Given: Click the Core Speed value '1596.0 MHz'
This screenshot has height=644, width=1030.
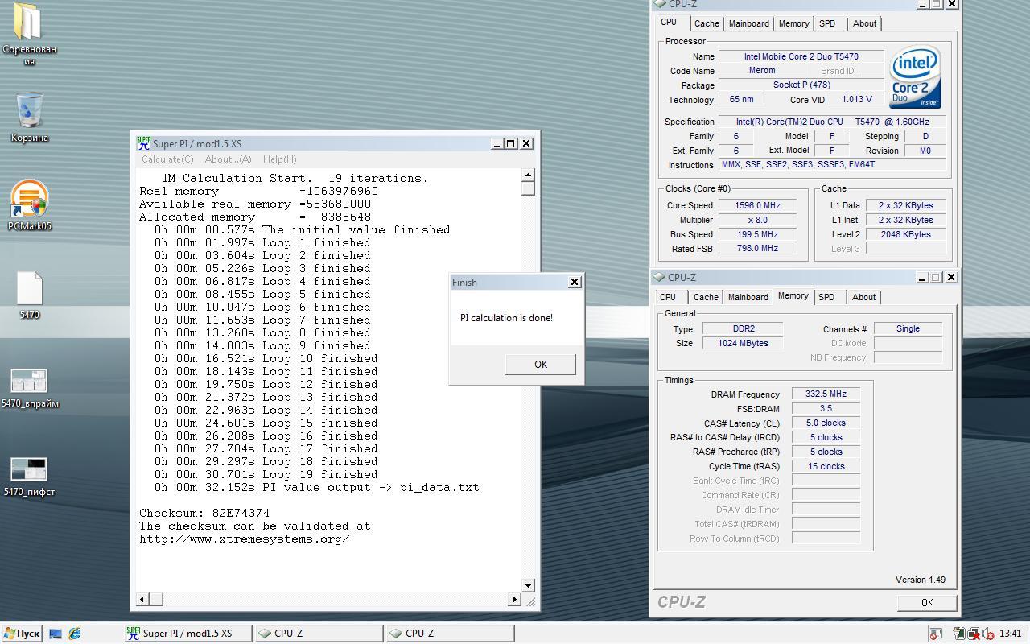Looking at the screenshot, I should click(x=757, y=205).
